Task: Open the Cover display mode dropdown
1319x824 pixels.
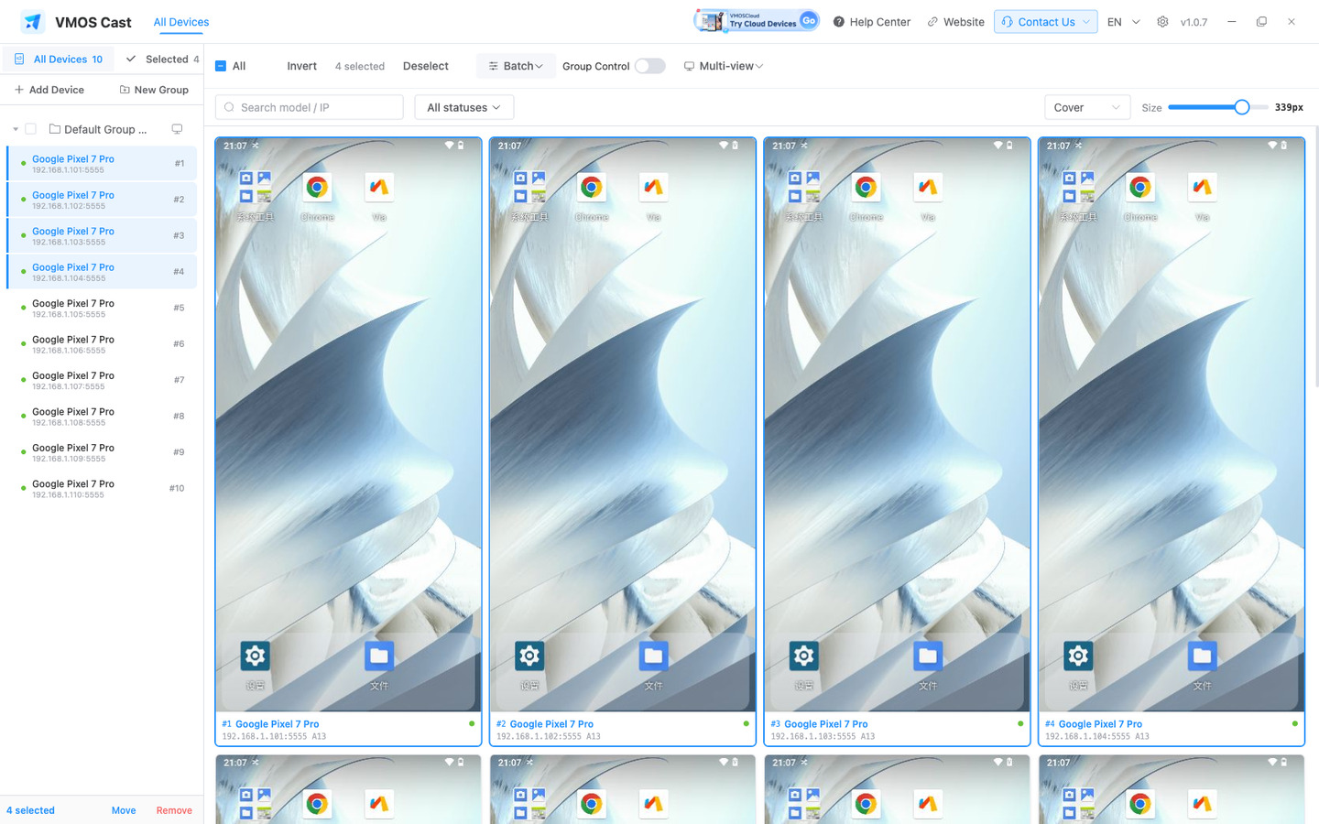Action: (1087, 107)
